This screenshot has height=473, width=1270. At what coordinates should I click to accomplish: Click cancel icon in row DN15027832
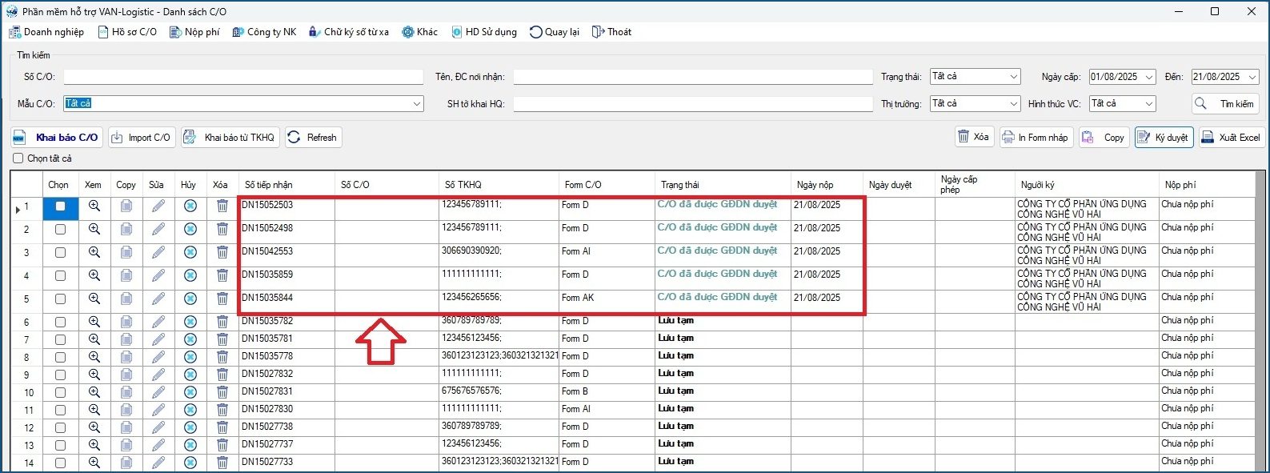pos(190,375)
